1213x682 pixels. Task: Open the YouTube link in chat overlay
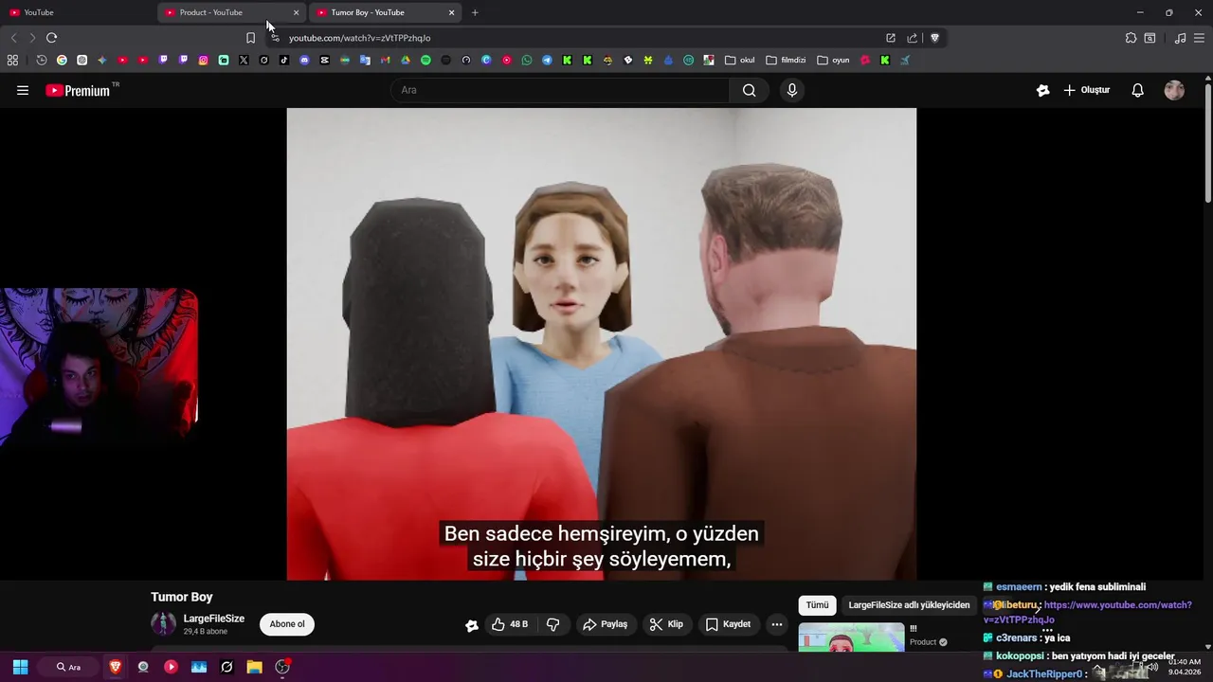coord(1089,612)
